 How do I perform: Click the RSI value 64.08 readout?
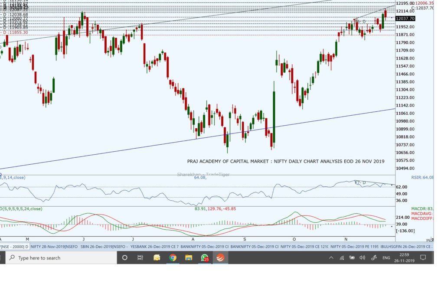click(x=200, y=177)
